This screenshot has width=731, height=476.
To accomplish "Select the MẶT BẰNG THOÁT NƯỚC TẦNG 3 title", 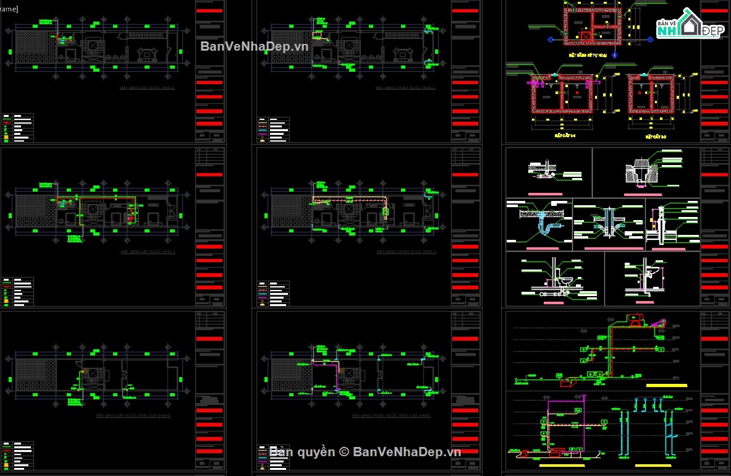I will pos(406,252).
